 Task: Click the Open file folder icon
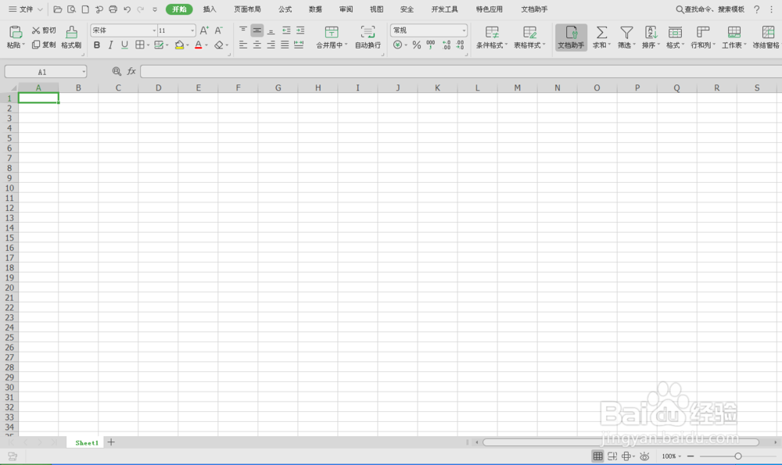57,9
